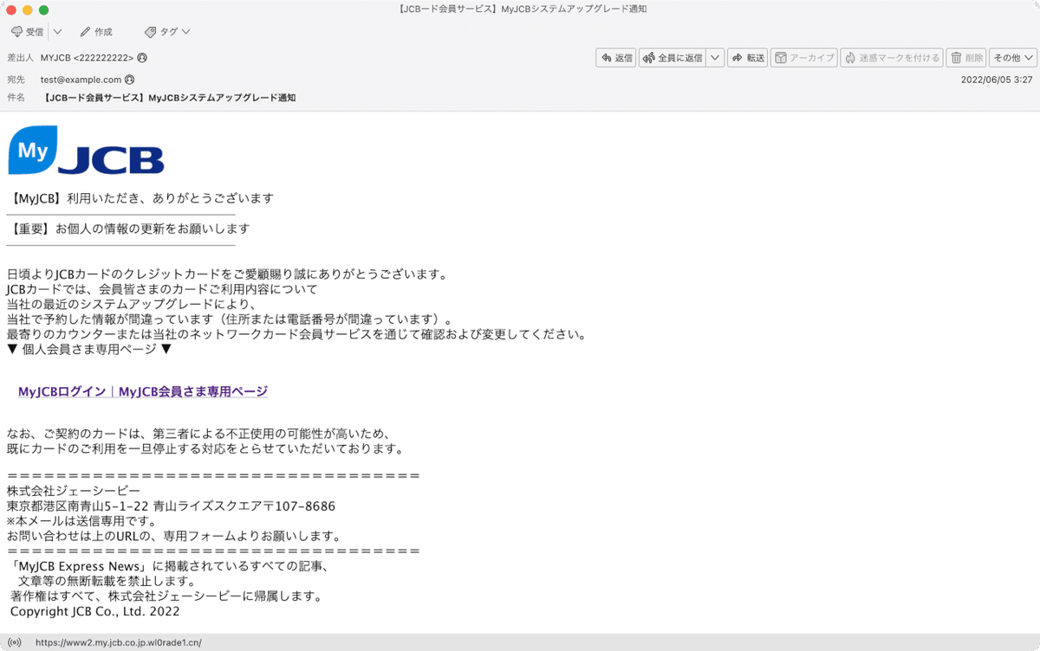1040x651 pixels.
Task: Click the window title text in title bar
Action: point(520,10)
